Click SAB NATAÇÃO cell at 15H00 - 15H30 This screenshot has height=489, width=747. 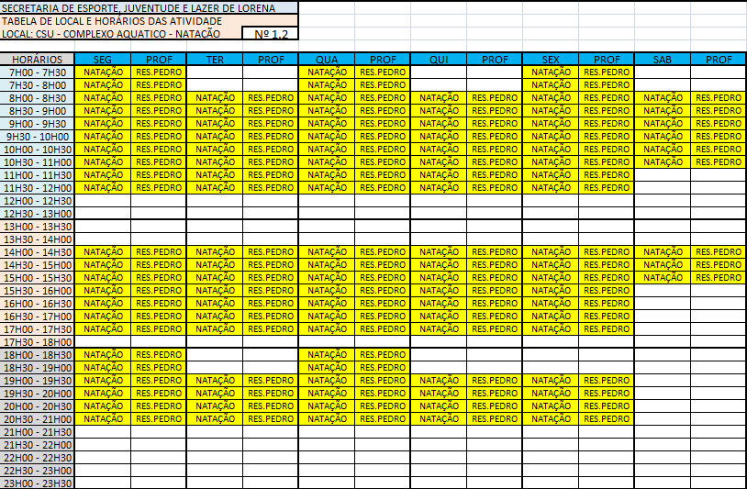[663, 278]
